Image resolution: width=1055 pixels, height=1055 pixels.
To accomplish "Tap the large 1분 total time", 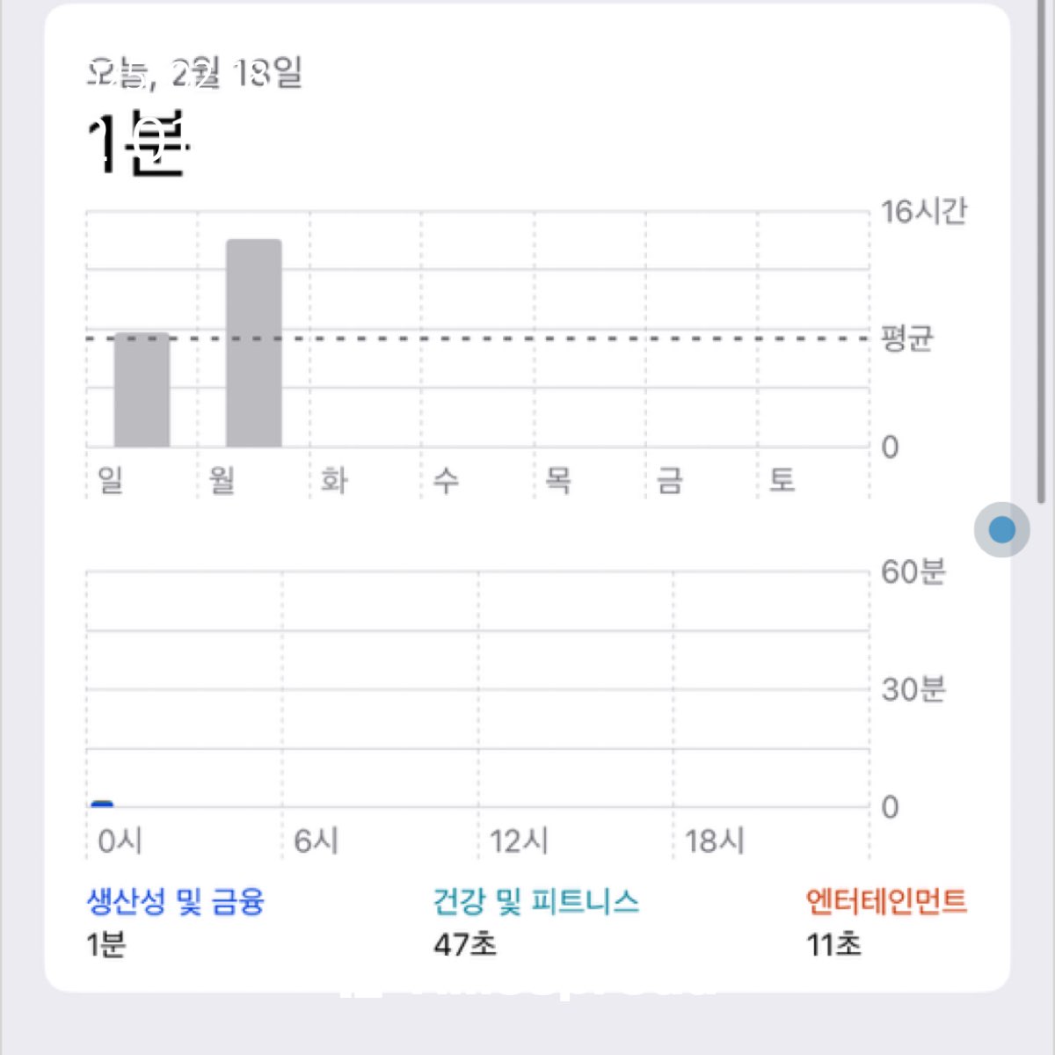I will tap(136, 143).
